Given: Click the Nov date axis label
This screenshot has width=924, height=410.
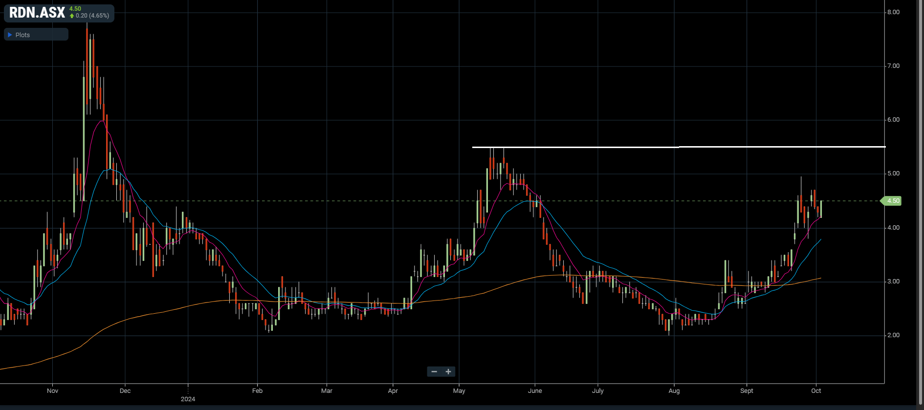Looking at the screenshot, I should (x=52, y=391).
